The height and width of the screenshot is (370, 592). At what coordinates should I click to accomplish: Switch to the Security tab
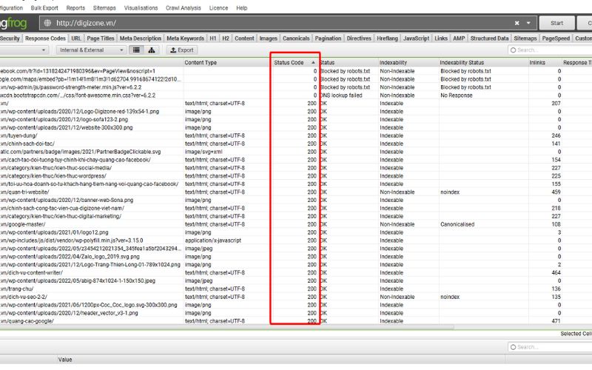[x=10, y=38]
